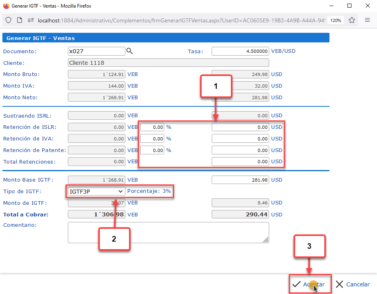Viewport: 377px width, 294px height.
Task: Click the page info icon beside shield
Action: [19, 20]
